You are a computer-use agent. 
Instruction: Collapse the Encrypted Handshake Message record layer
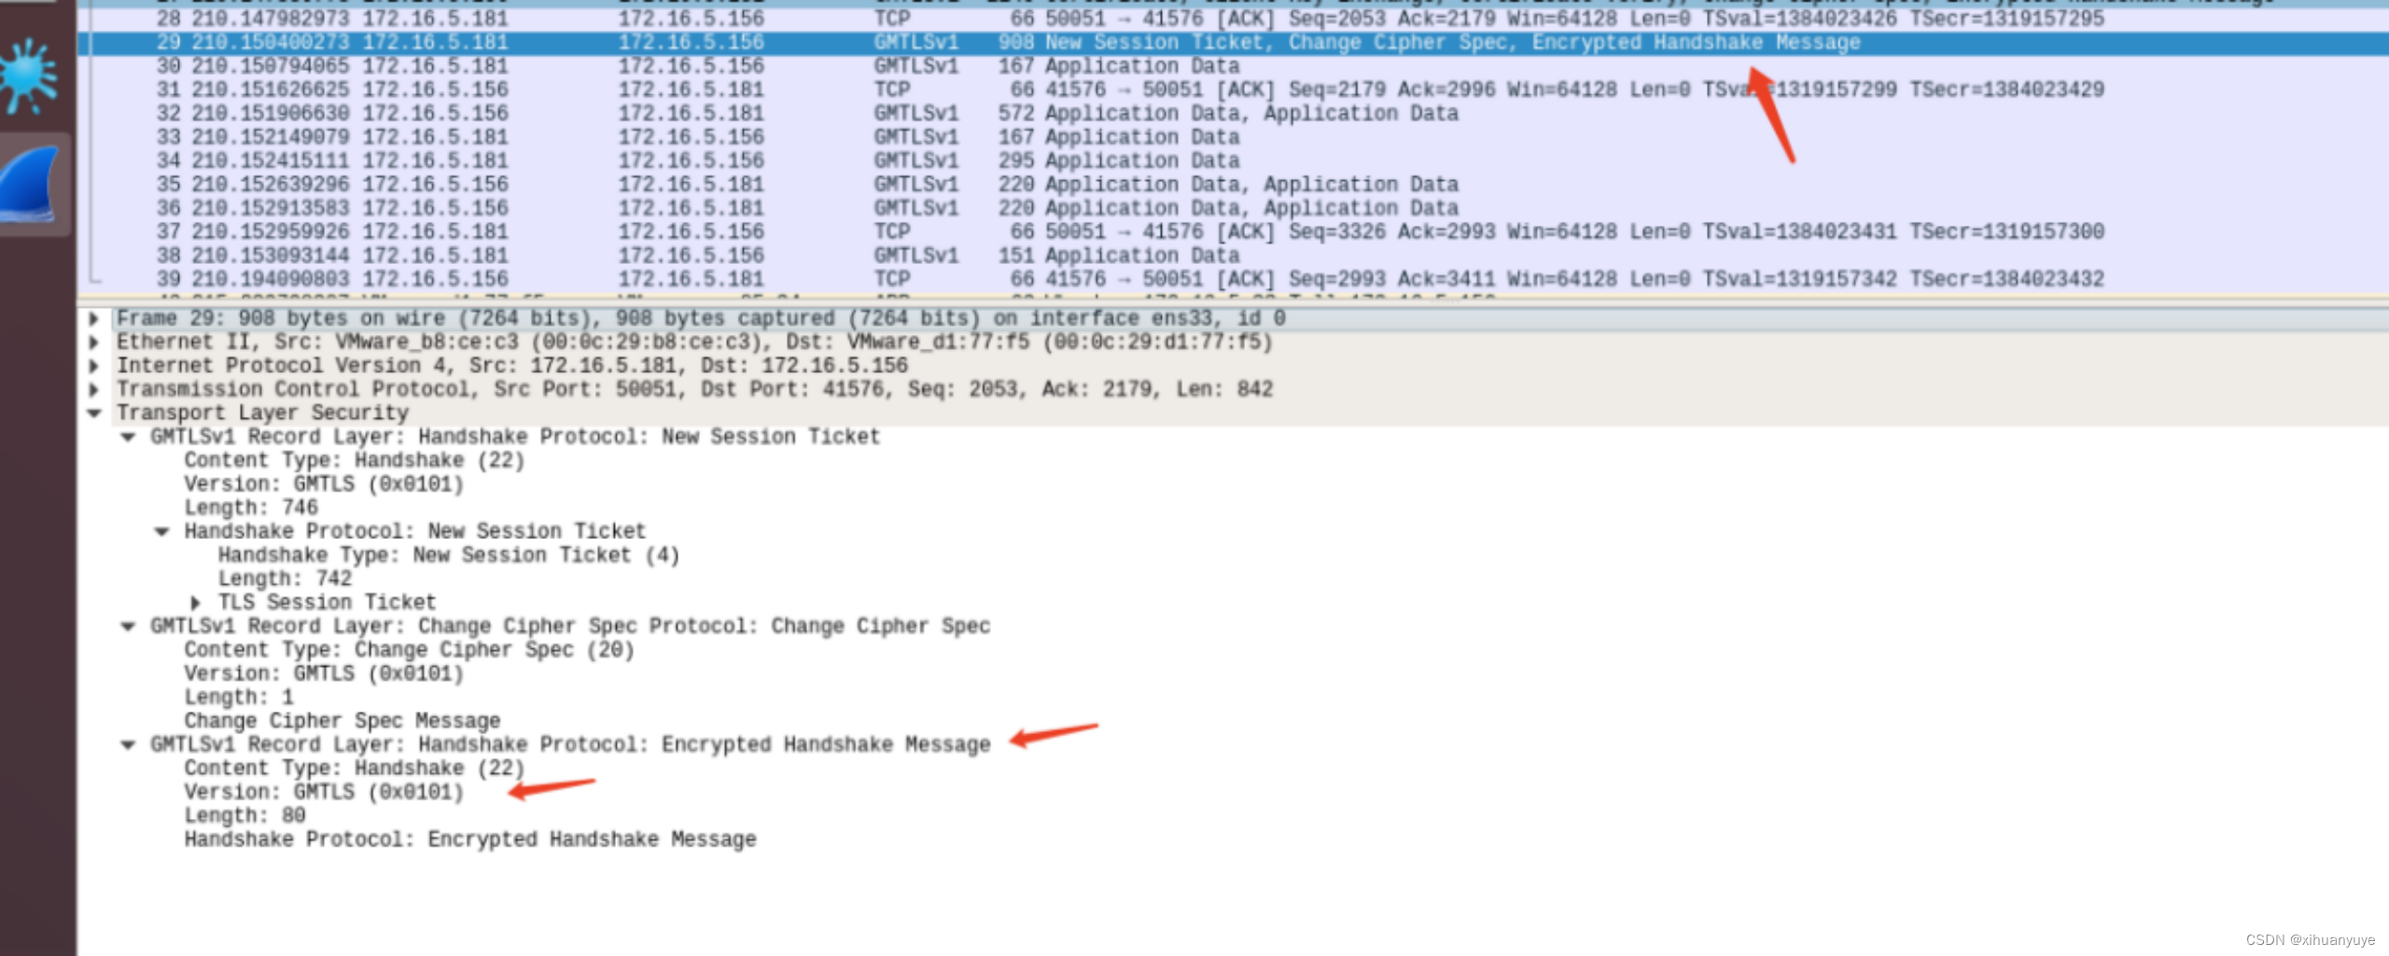128,744
